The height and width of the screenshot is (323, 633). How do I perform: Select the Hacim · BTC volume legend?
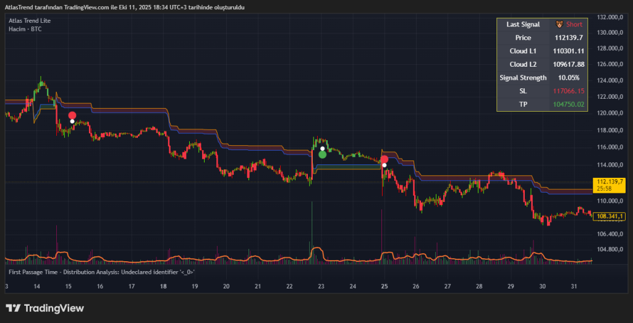[x=25, y=29]
